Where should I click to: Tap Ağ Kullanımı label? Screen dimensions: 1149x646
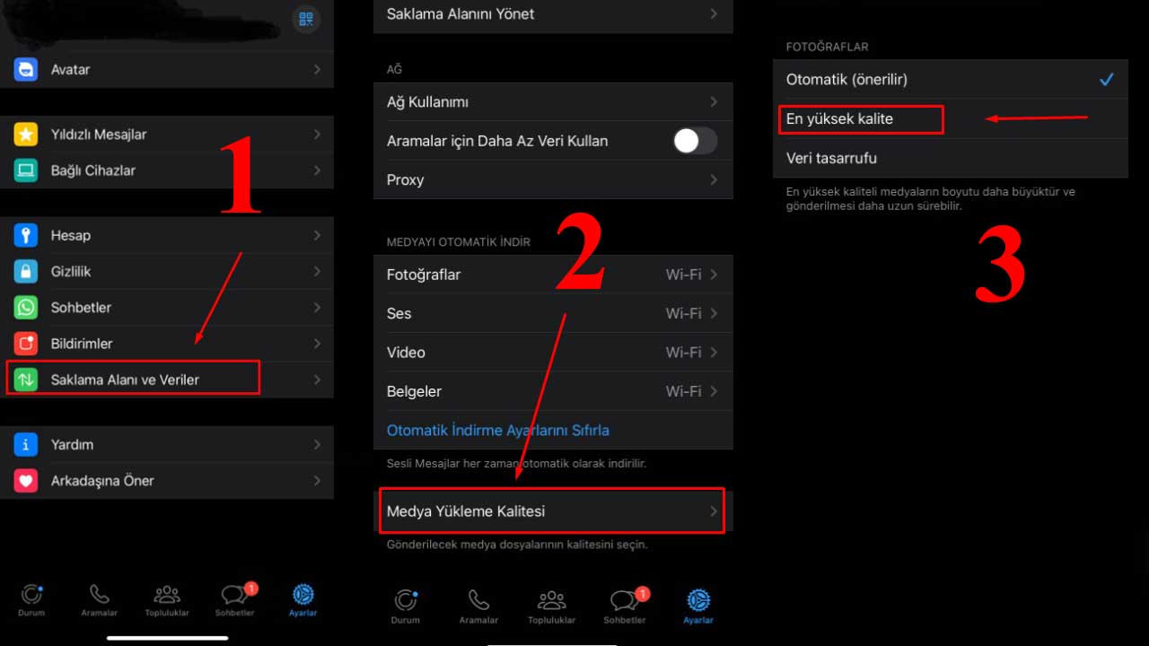point(427,102)
